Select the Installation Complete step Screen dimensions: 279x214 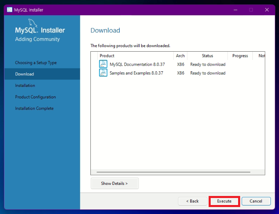point(34,108)
